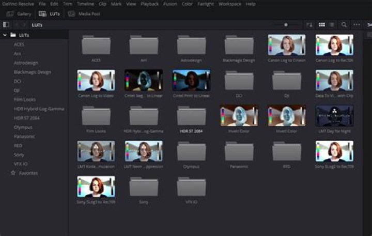Open the Panasonic folder in the grid

(239, 151)
